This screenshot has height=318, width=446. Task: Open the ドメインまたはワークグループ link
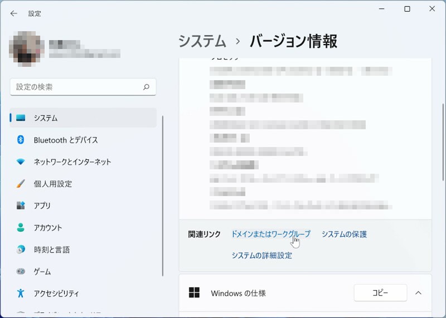coord(270,234)
